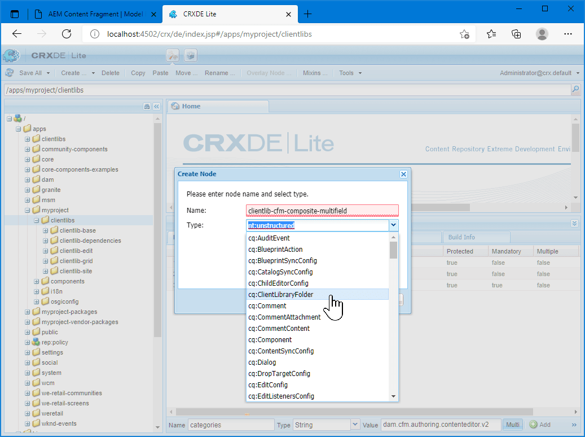Screen dimensions: 585x437
Task: Select cq:Dialog in the type list
Action: [318, 362]
